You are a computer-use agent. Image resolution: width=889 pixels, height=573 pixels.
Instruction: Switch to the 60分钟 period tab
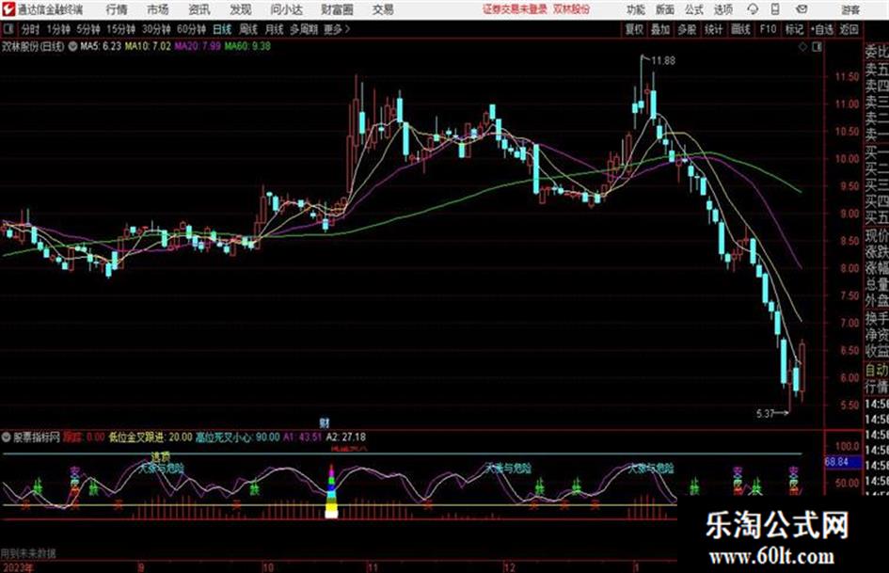191,29
